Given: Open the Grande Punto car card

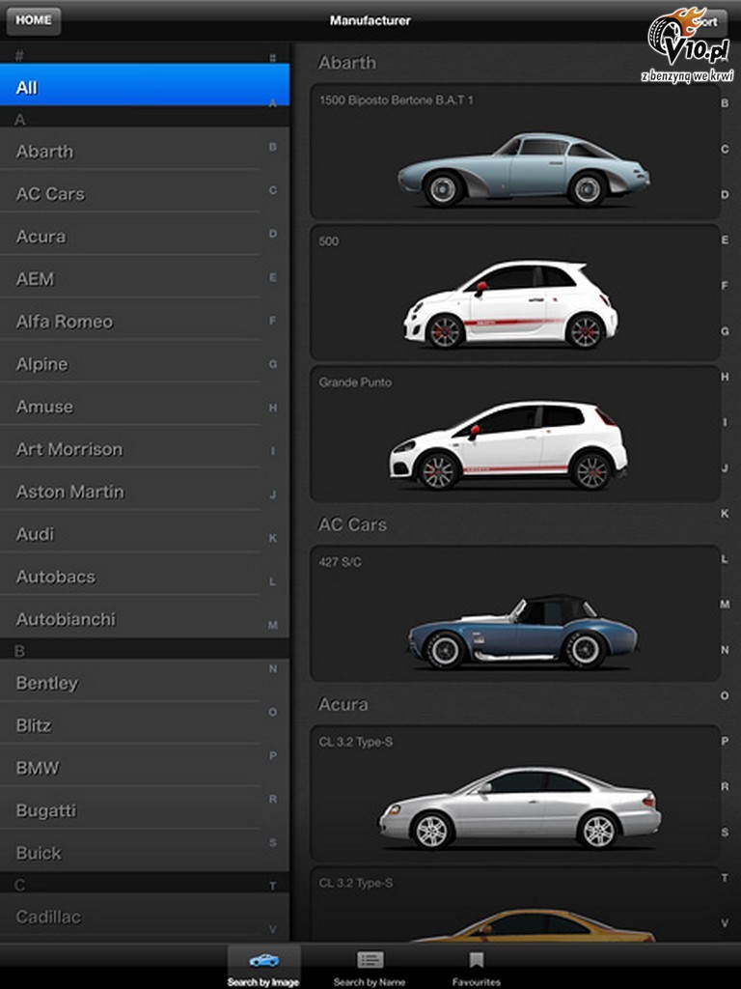Looking at the screenshot, I should (515, 434).
